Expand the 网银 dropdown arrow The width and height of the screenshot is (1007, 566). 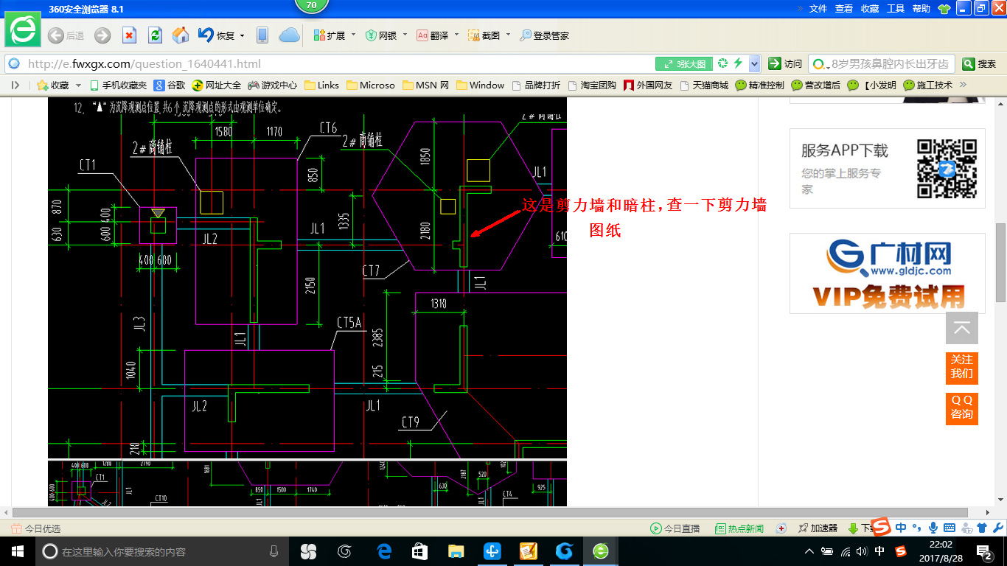tap(405, 35)
